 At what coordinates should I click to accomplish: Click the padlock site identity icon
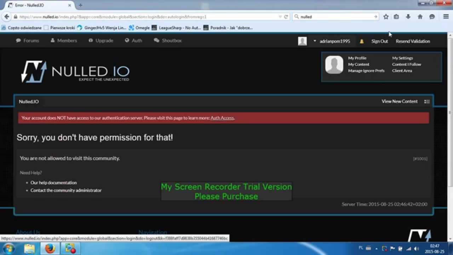15,17
